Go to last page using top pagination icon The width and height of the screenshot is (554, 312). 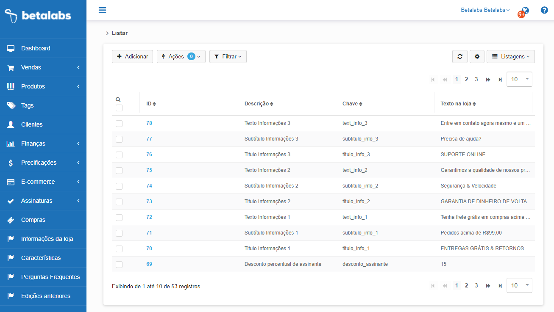coord(500,80)
